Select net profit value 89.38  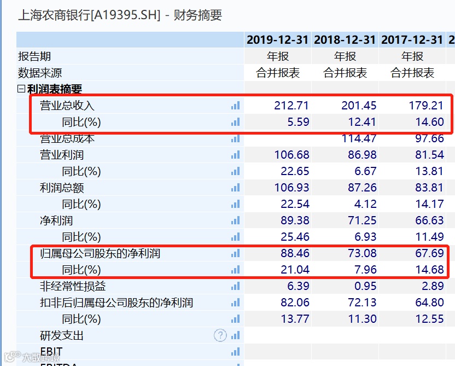295,220
